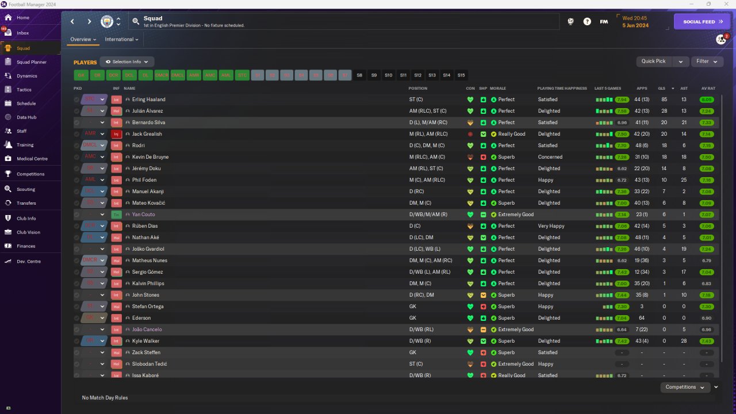Select the STC position chip
Viewport: 736px width, 414px height.
point(243,75)
